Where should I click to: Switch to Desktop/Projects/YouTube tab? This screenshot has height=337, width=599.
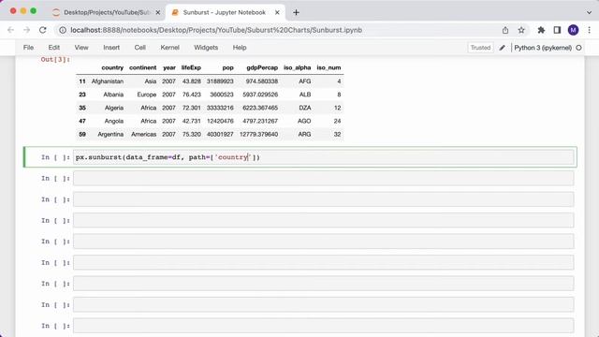click(107, 12)
